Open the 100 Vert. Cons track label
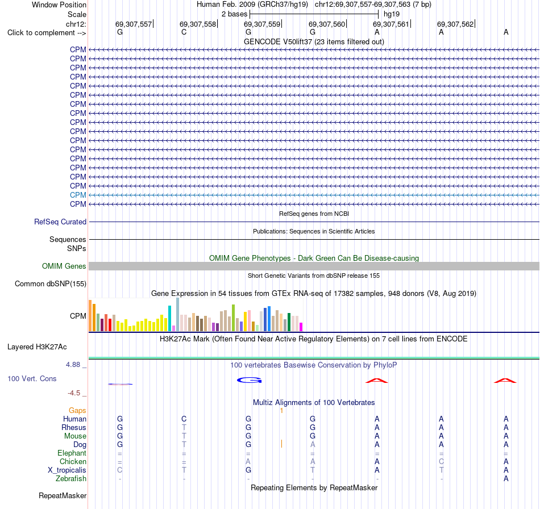This screenshot has height=509, width=540. tap(32, 378)
